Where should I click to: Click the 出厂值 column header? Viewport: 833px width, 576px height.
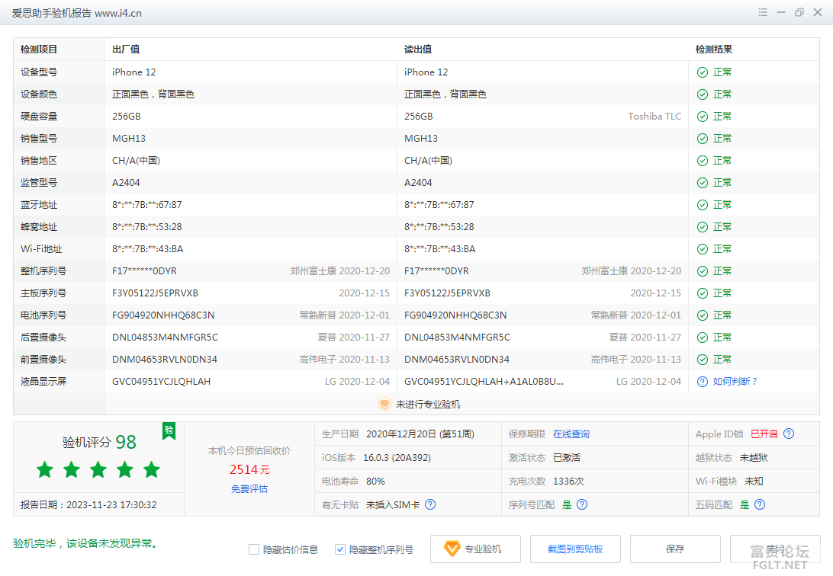point(126,50)
